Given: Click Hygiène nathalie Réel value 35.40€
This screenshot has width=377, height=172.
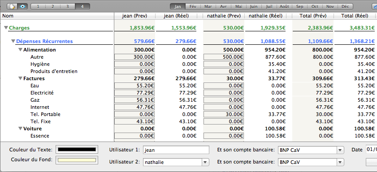Looking at the screenshot, I should [277, 64].
